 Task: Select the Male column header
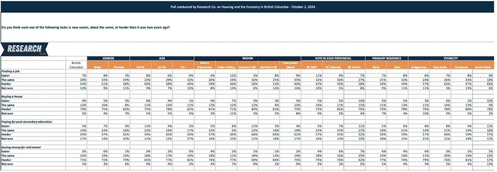pyautogui.click(x=97, y=67)
